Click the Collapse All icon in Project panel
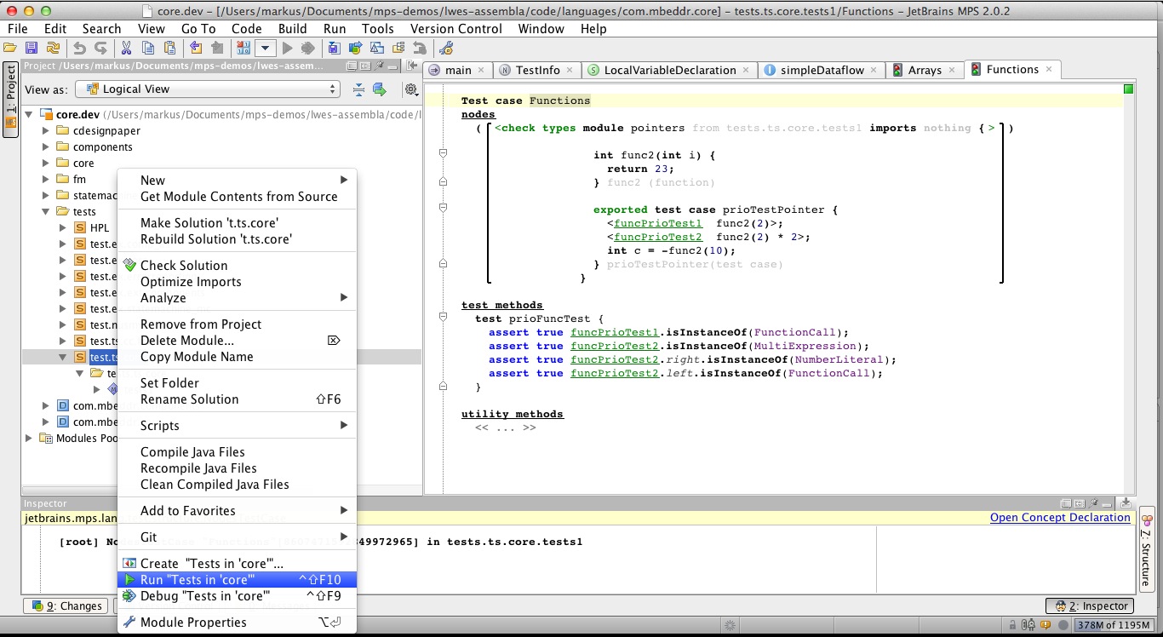Viewport: 1163px width, 637px height. click(358, 89)
